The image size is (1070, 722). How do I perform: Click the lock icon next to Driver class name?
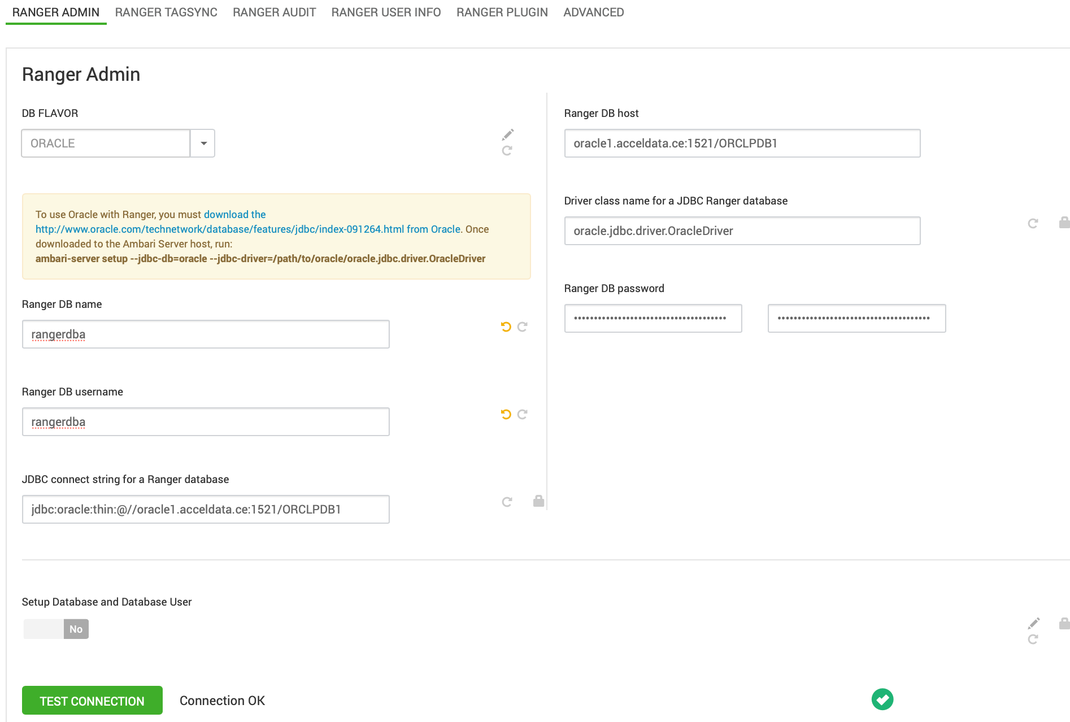point(1064,223)
